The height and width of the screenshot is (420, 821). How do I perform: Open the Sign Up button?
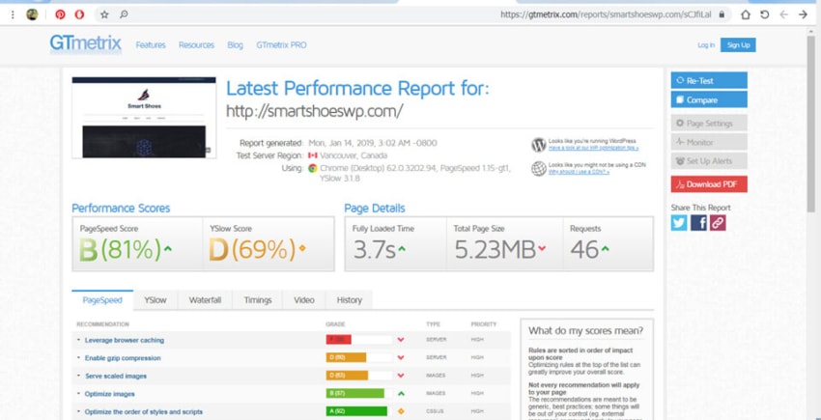pos(738,45)
